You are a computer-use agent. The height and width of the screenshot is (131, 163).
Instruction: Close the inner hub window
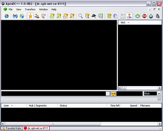[159, 9]
